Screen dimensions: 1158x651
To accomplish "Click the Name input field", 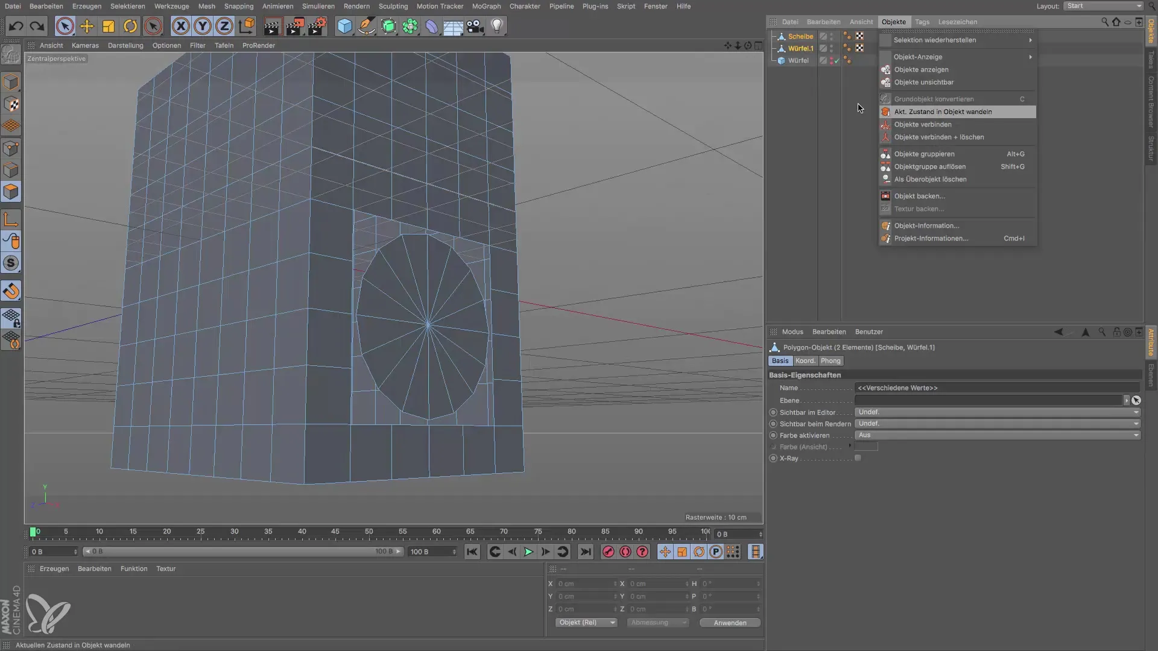I will tap(997, 388).
